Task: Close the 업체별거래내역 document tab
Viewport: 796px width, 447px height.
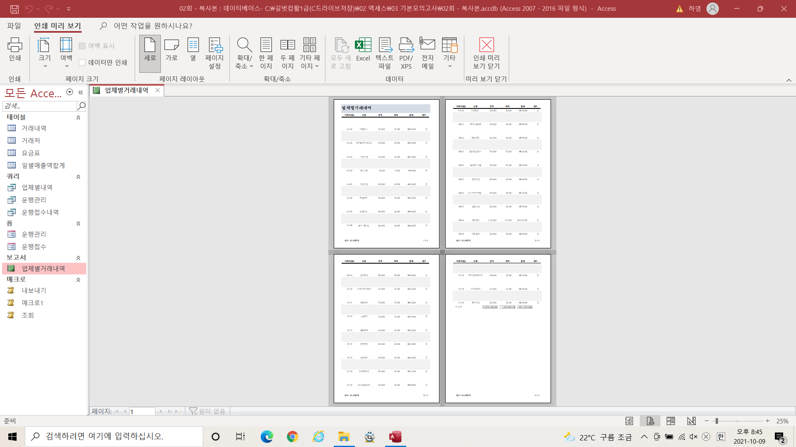Action: (158, 90)
